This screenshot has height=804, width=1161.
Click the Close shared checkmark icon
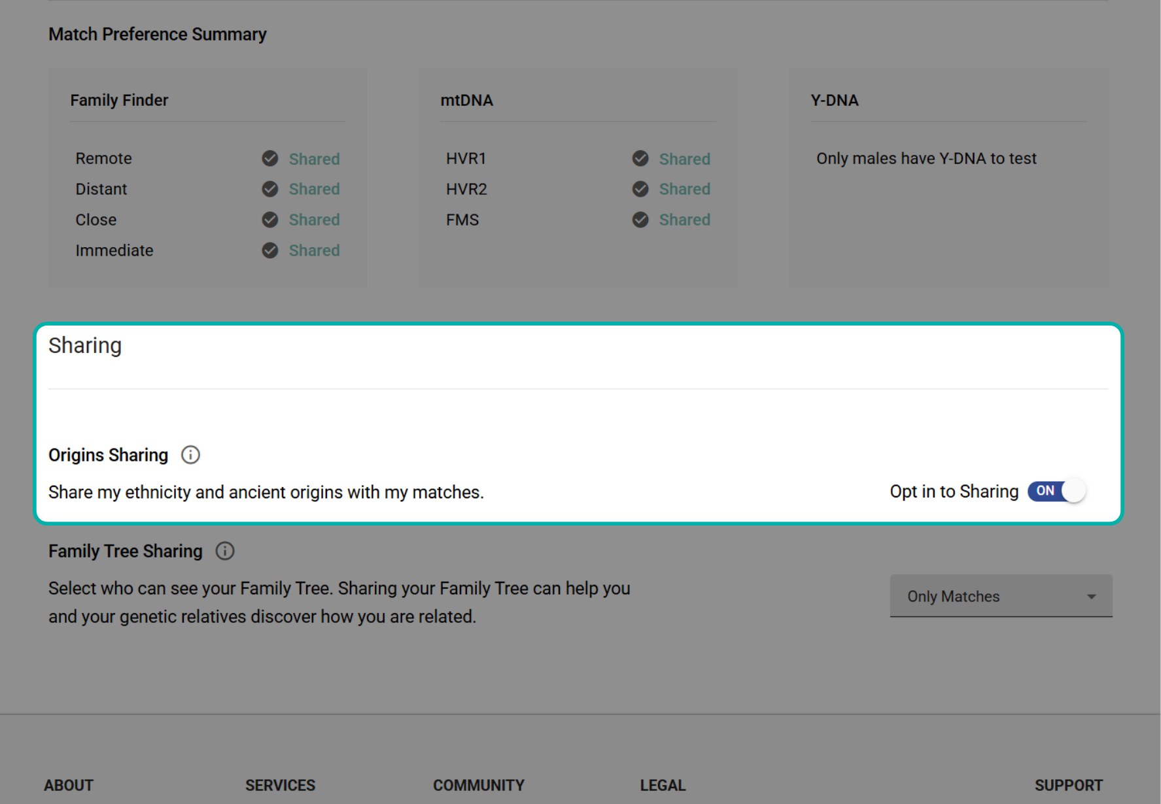(x=270, y=220)
